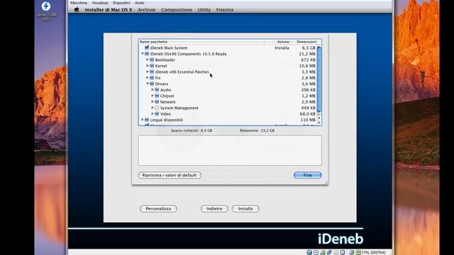
Task: Click the 68,0 KB Video size value
Action: pos(308,114)
